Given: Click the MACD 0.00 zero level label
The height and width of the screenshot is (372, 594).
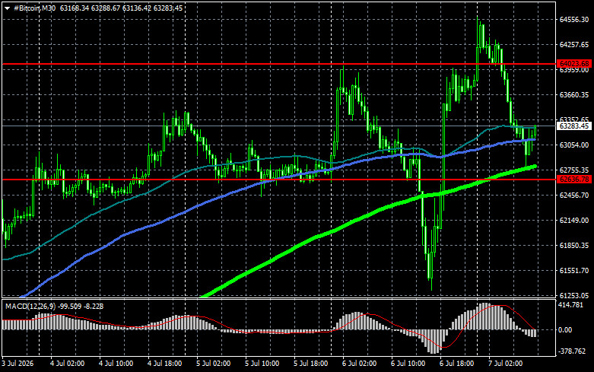Looking at the screenshot, I should pos(565,330).
